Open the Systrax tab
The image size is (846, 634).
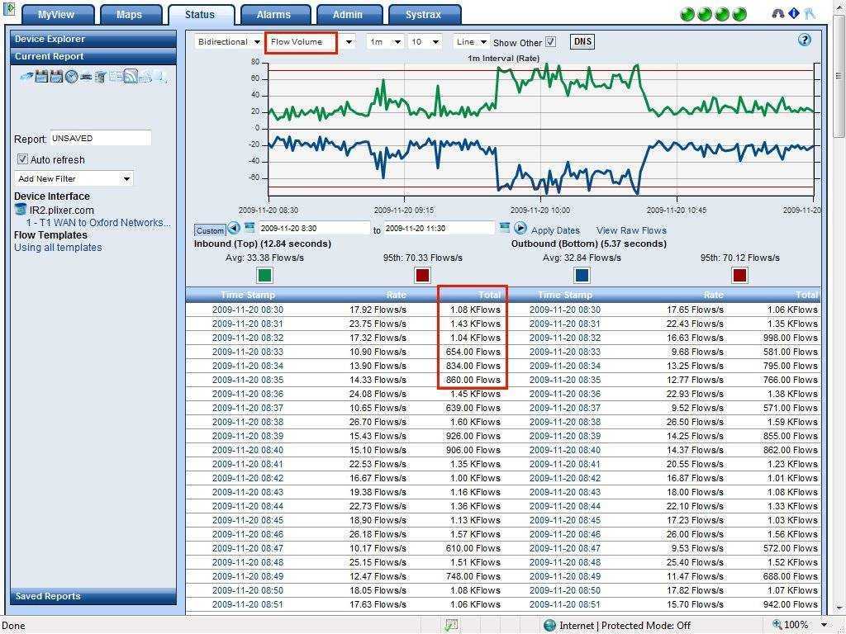pos(424,15)
